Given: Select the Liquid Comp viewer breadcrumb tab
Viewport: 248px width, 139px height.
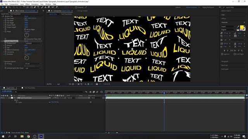Looking at the screenshot, I should pos(53,14).
